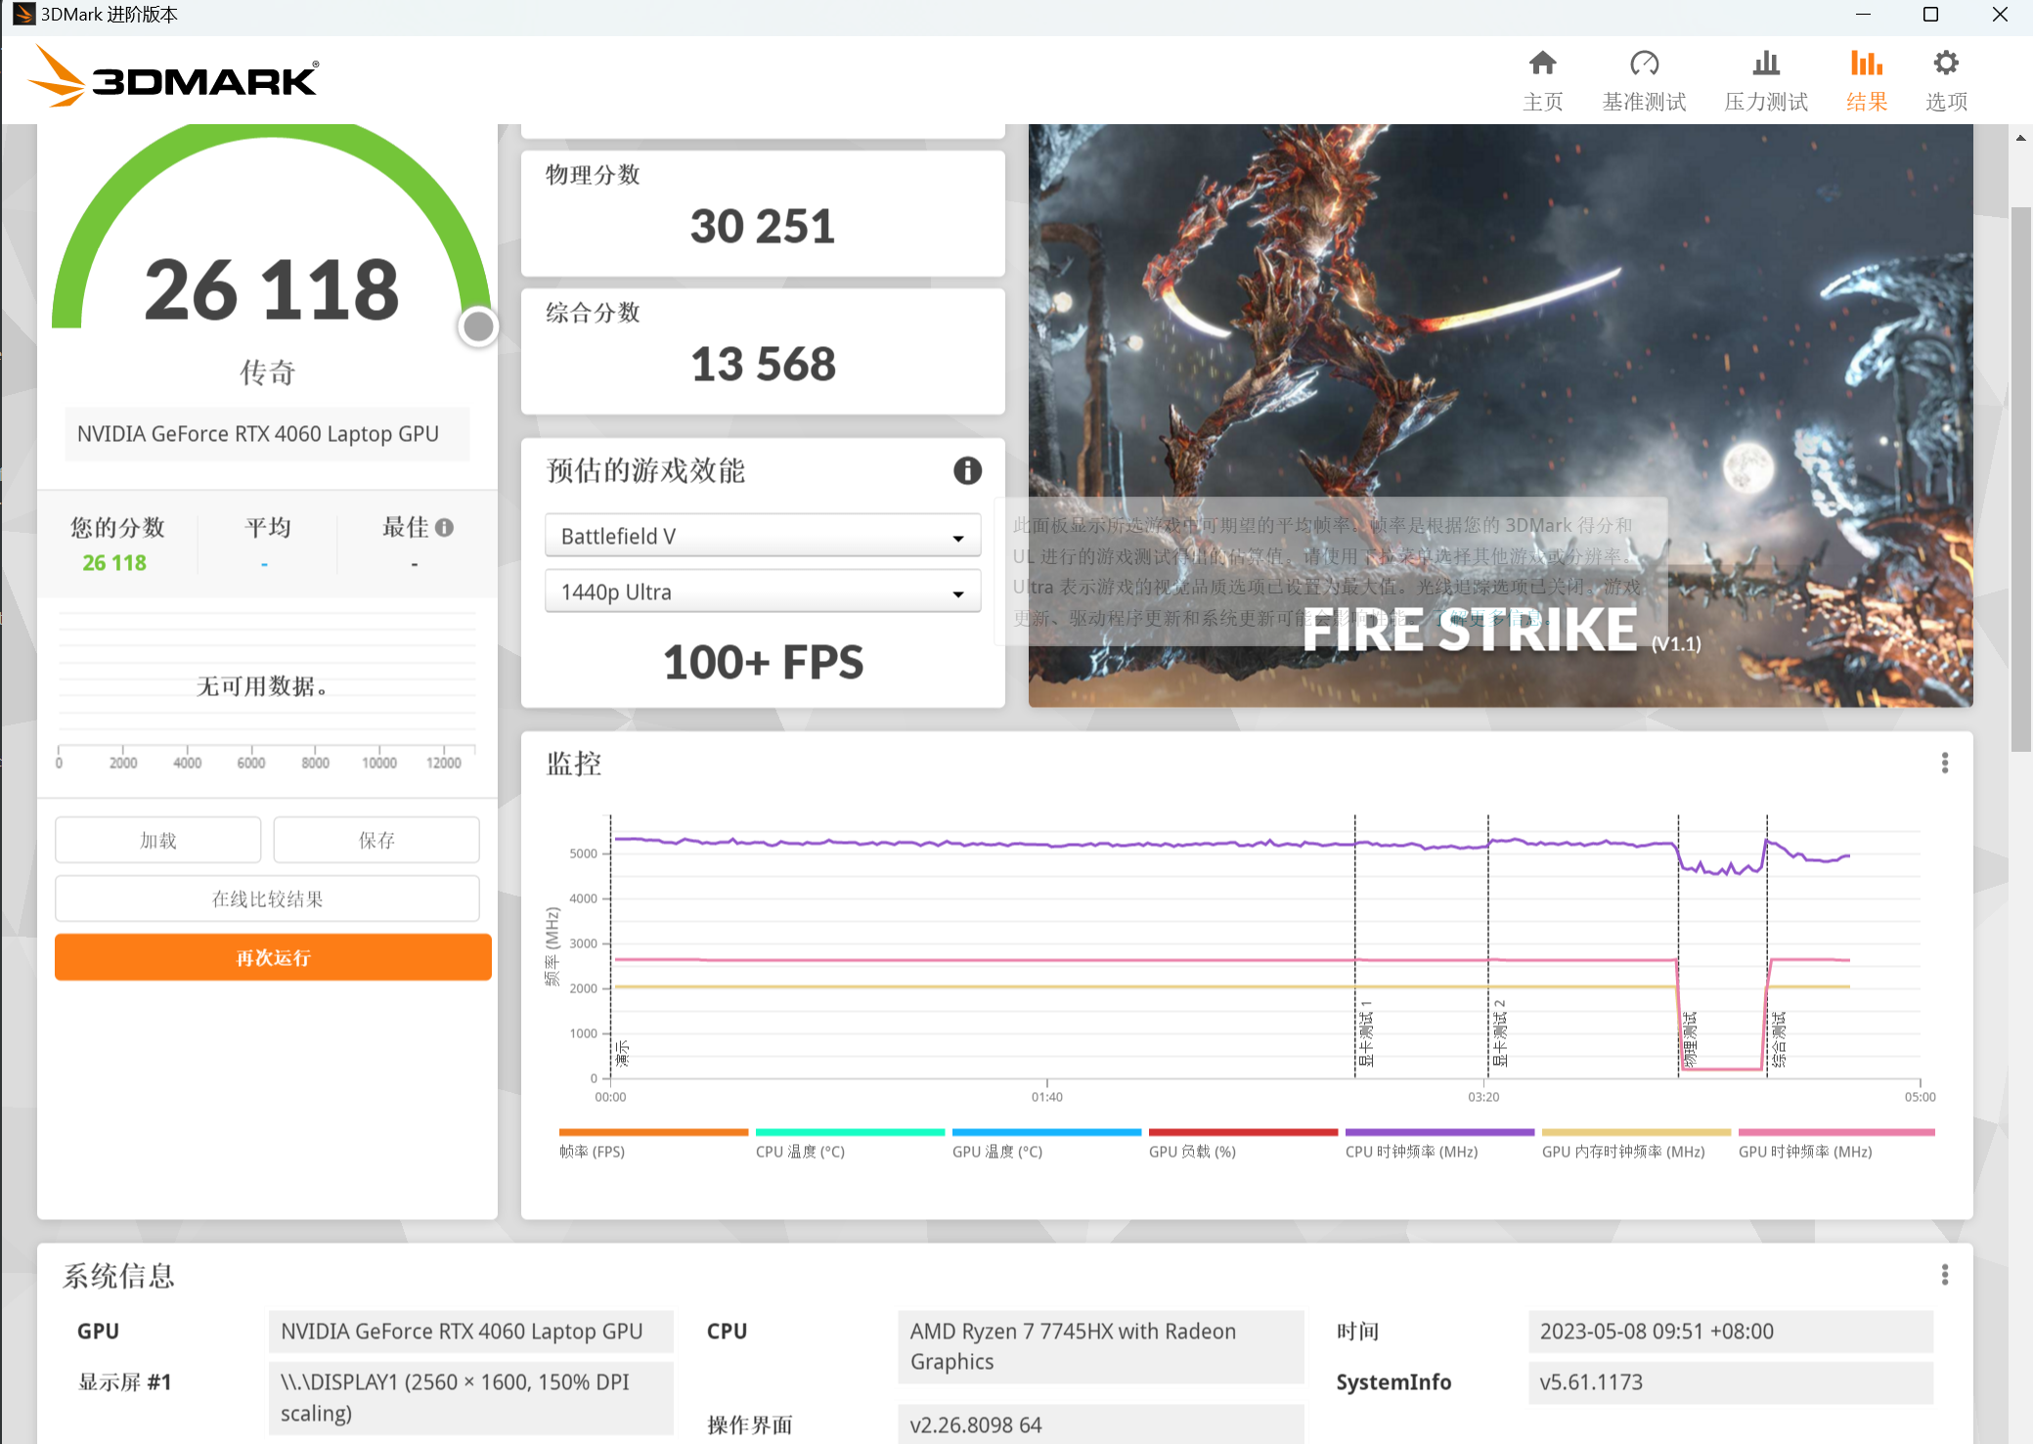Screen dimensions: 2033x1444
Task: Click the 保存 save button
Action: point(376,840)
